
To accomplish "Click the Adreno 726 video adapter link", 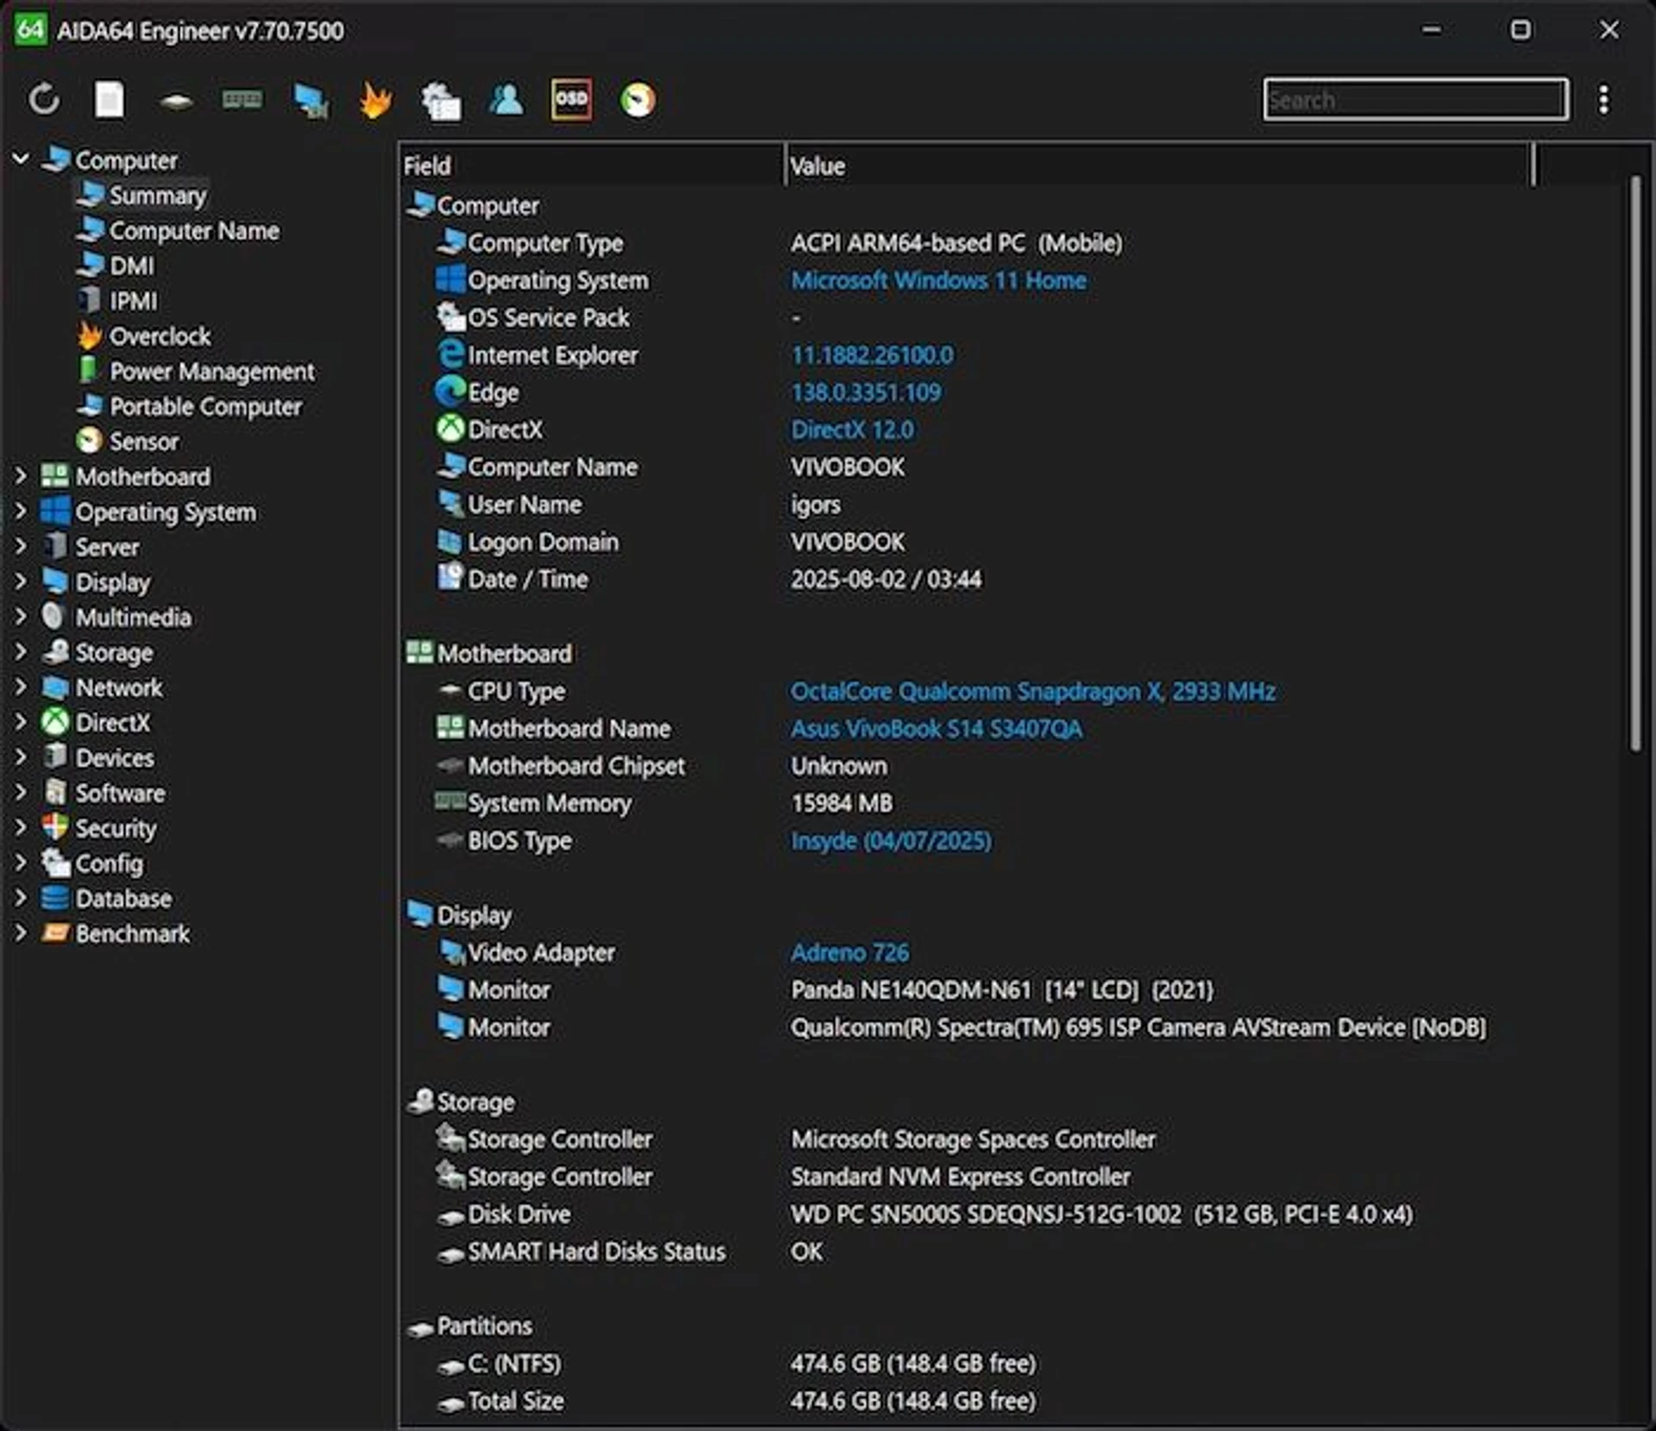I will 850,952.
